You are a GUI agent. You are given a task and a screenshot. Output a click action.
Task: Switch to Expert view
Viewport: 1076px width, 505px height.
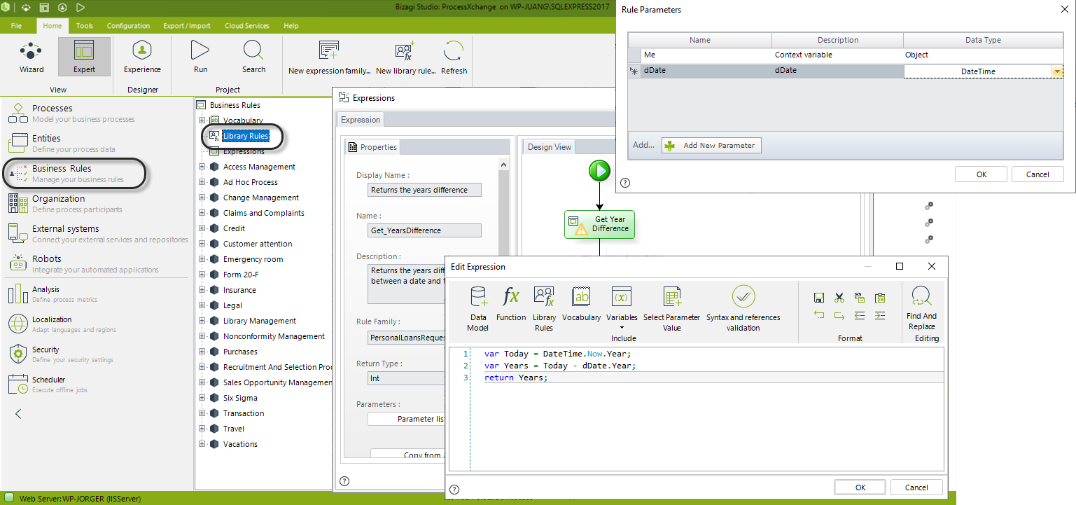pos(84,57)
